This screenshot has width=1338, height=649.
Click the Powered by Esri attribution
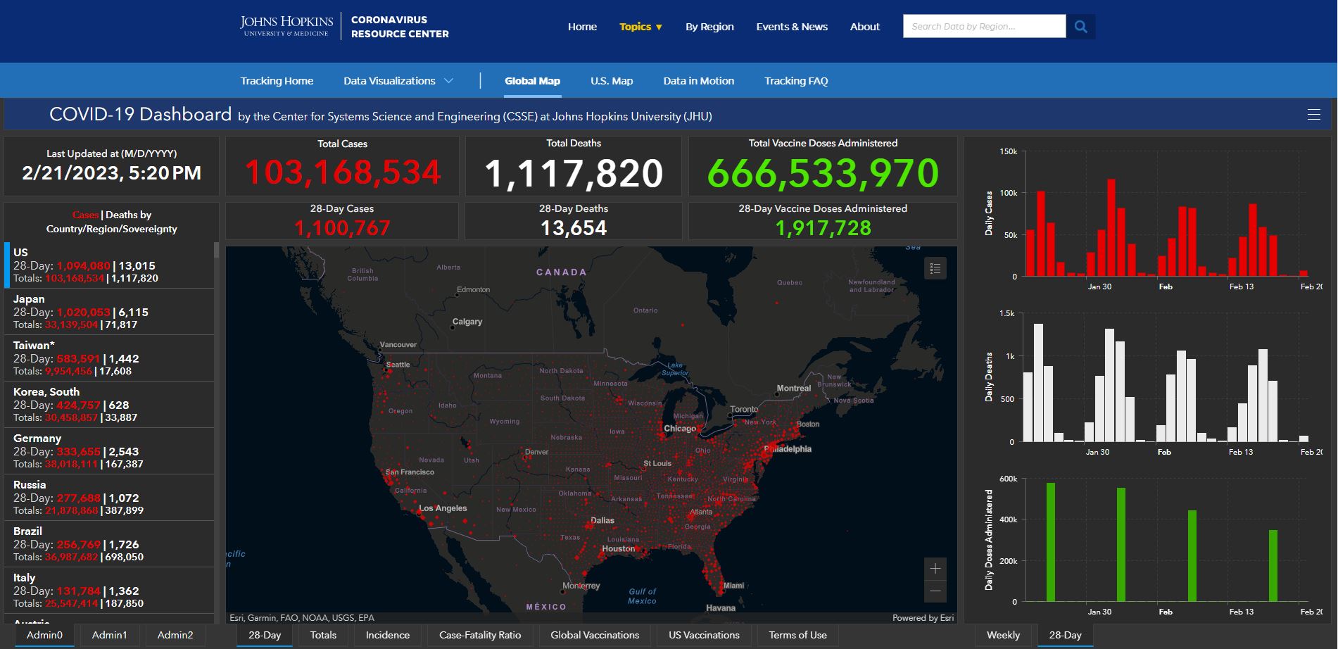click(923, 618)
